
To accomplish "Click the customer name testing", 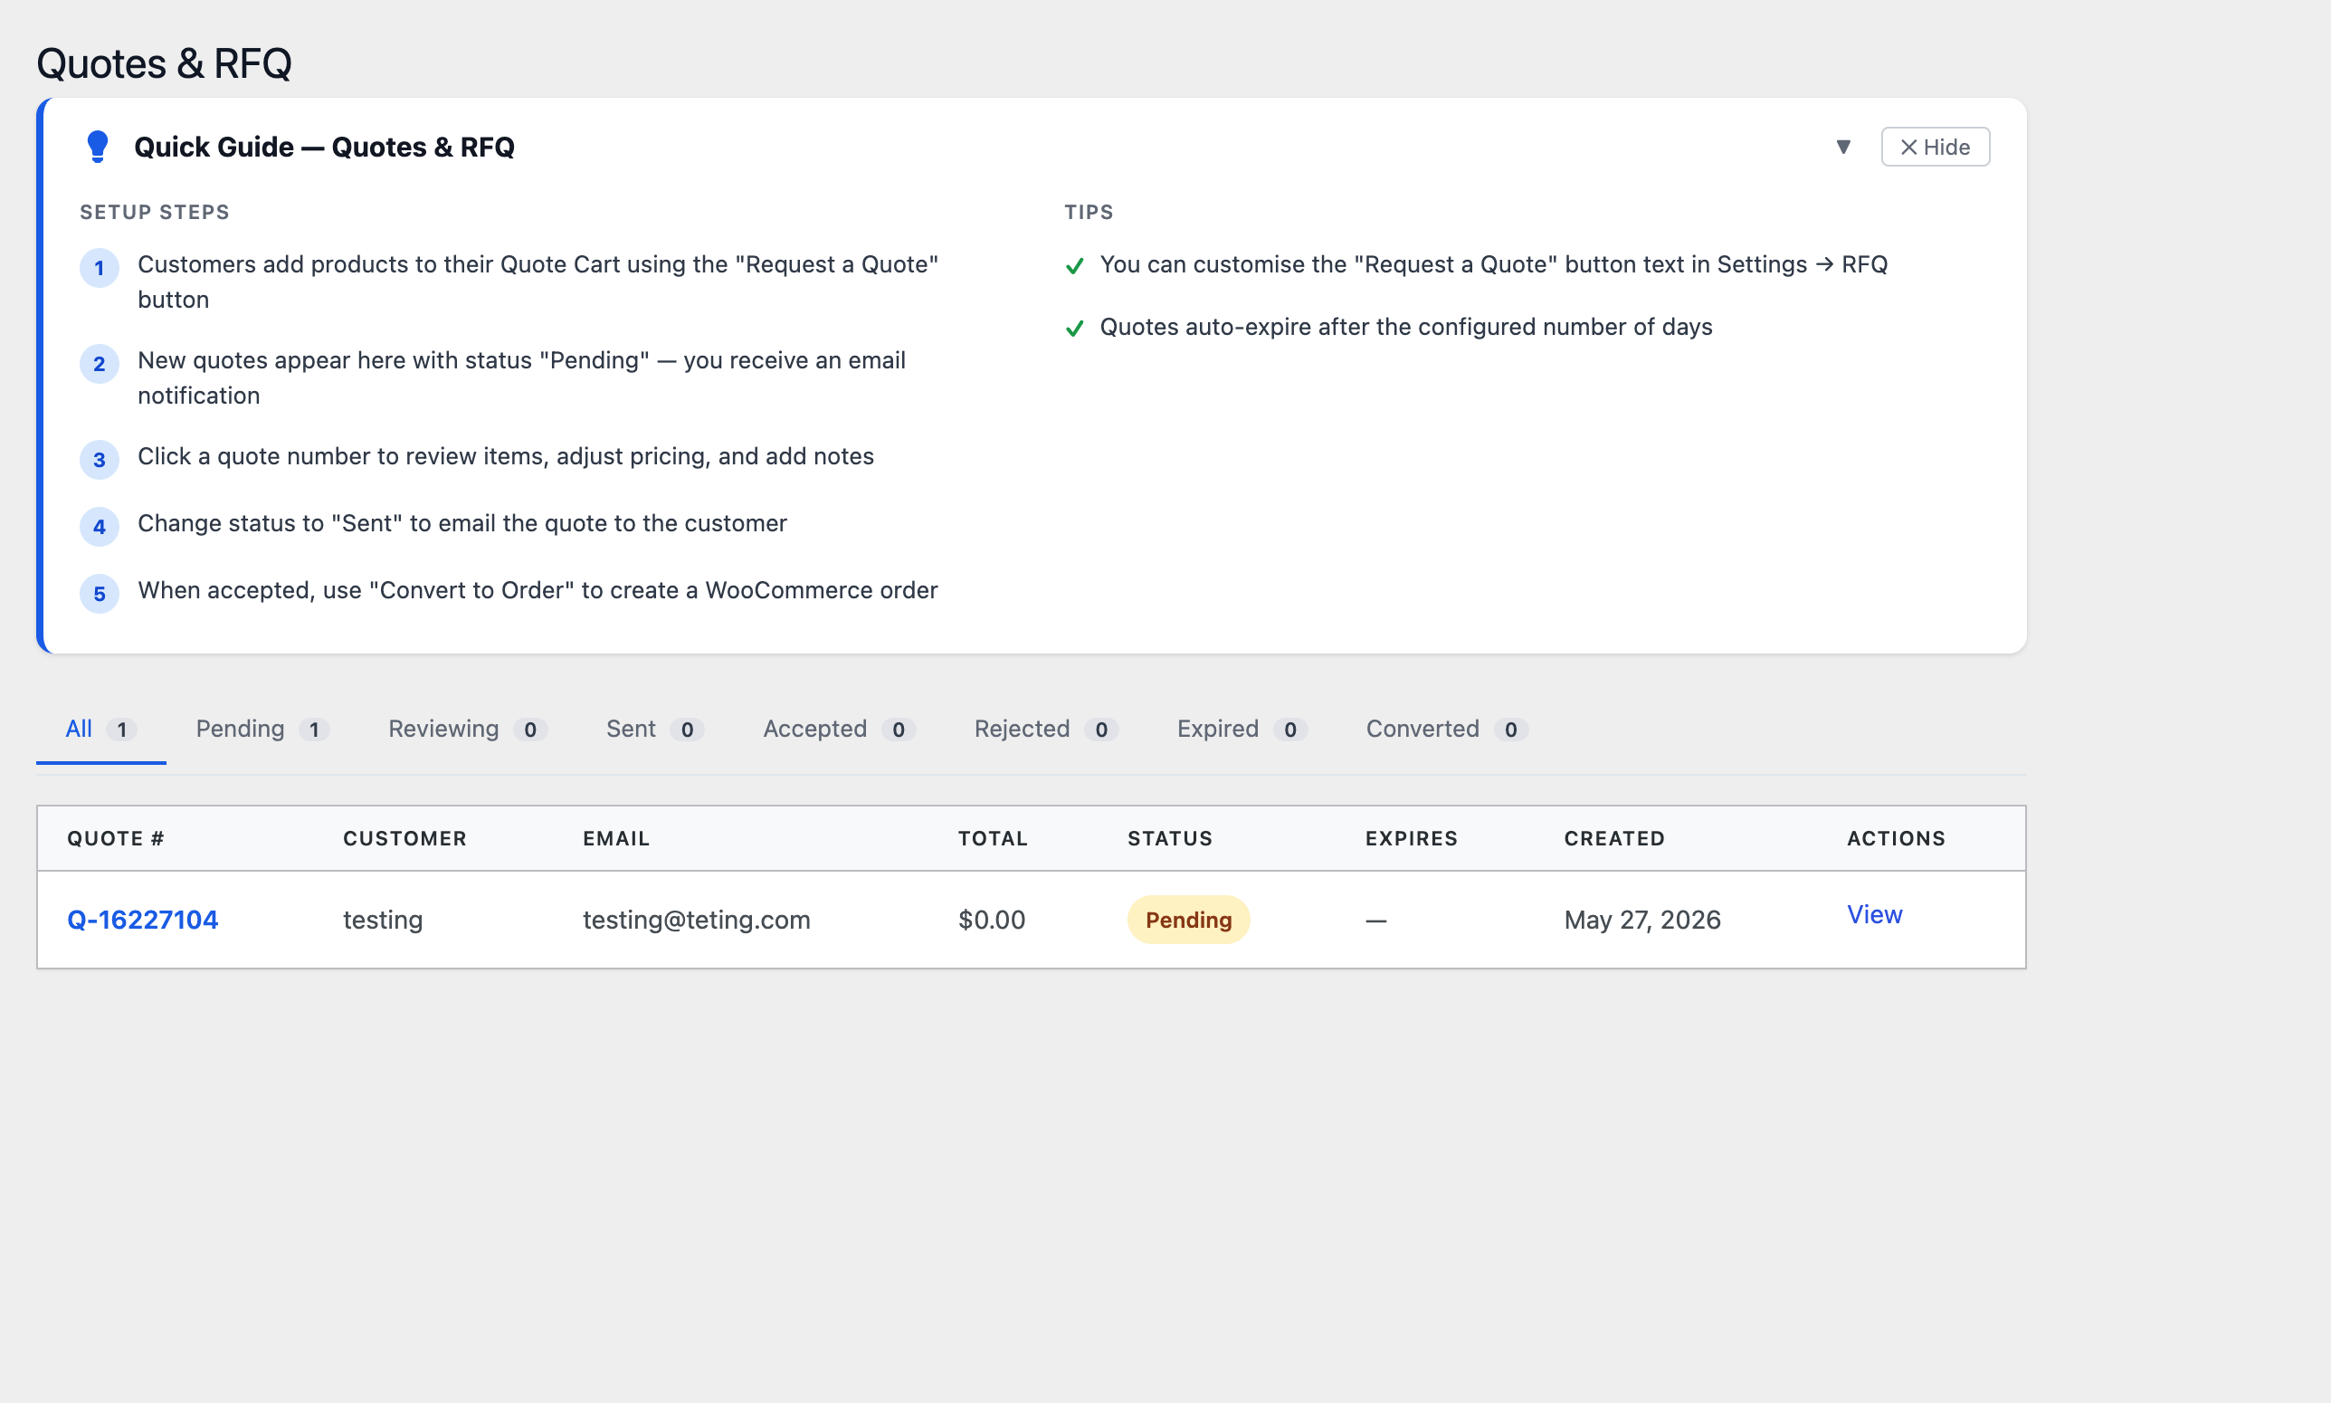I will pos(383,919).
